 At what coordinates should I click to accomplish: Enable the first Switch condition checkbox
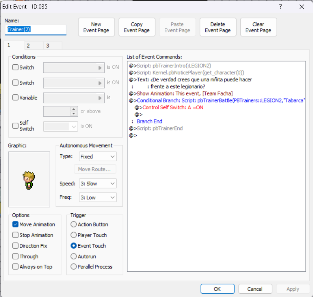pyautogui.click(x=15, y=67)
